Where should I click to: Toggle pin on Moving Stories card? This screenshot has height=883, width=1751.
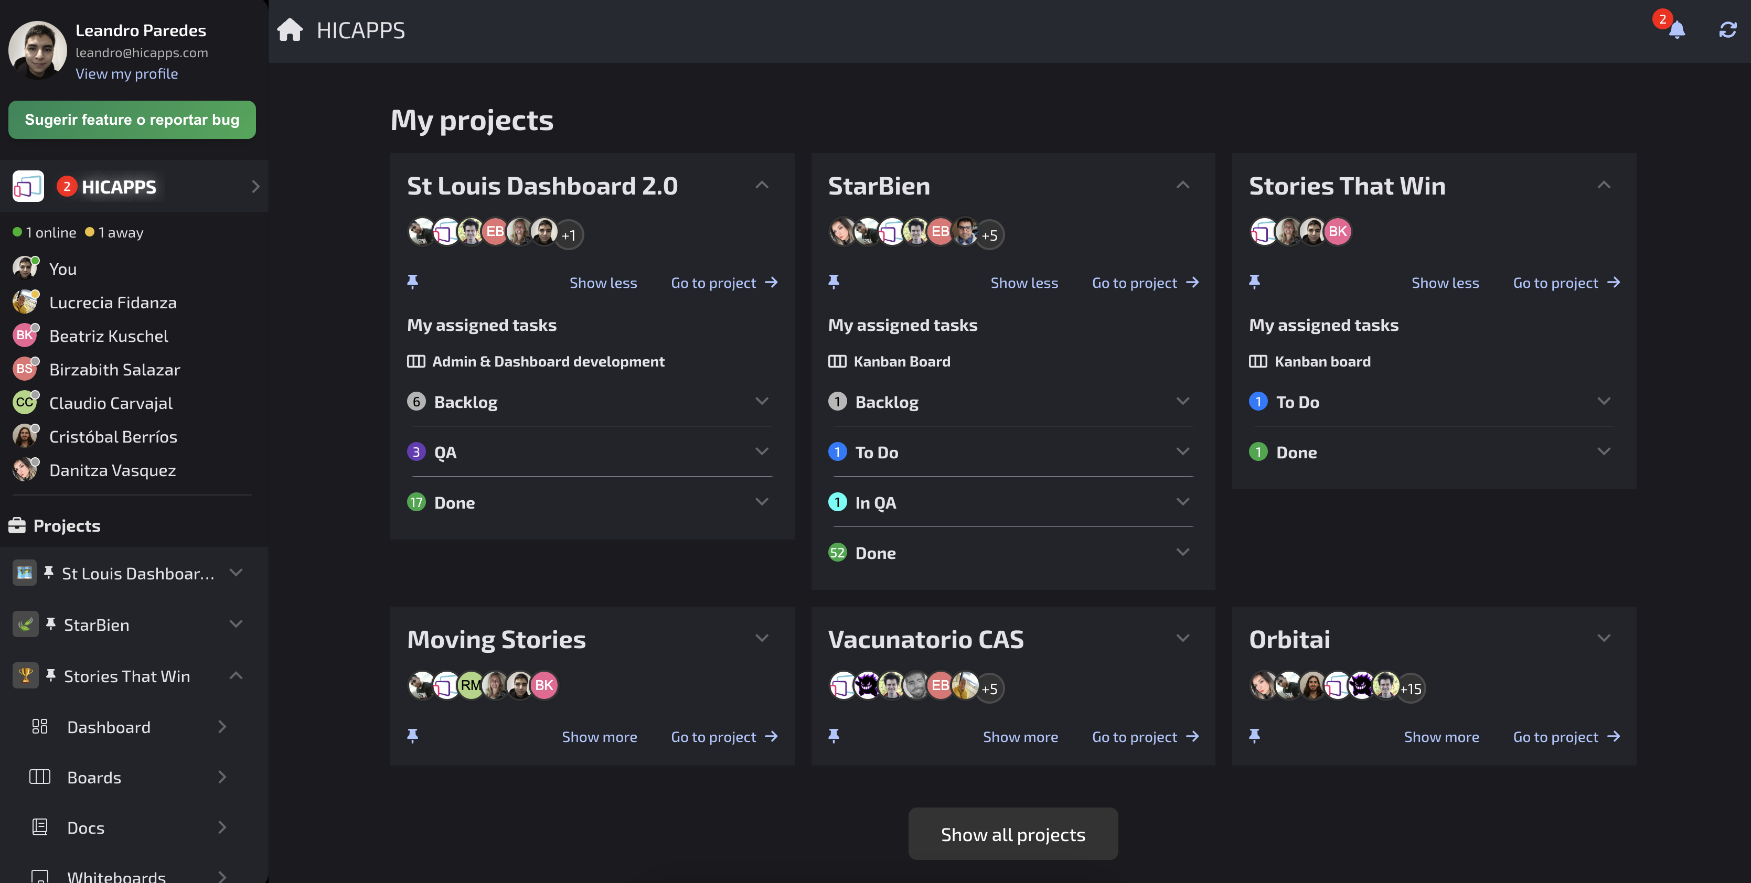(x=413, y=736)
